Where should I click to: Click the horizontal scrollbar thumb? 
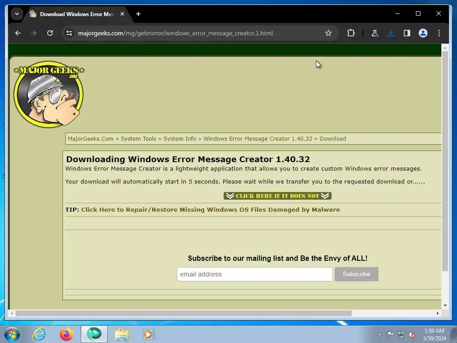click(183, 313)
